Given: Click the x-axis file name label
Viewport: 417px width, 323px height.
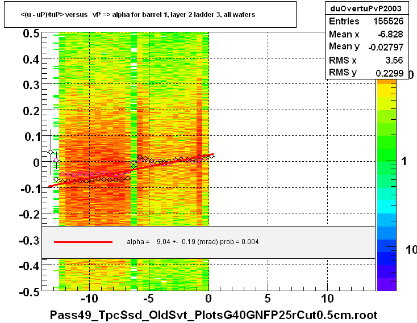Looking at the screenshot, I should pos(214,315).
